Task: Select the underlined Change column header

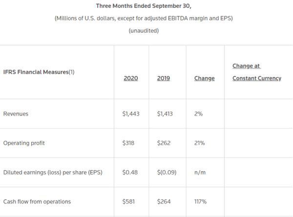Action: (204, 79)
